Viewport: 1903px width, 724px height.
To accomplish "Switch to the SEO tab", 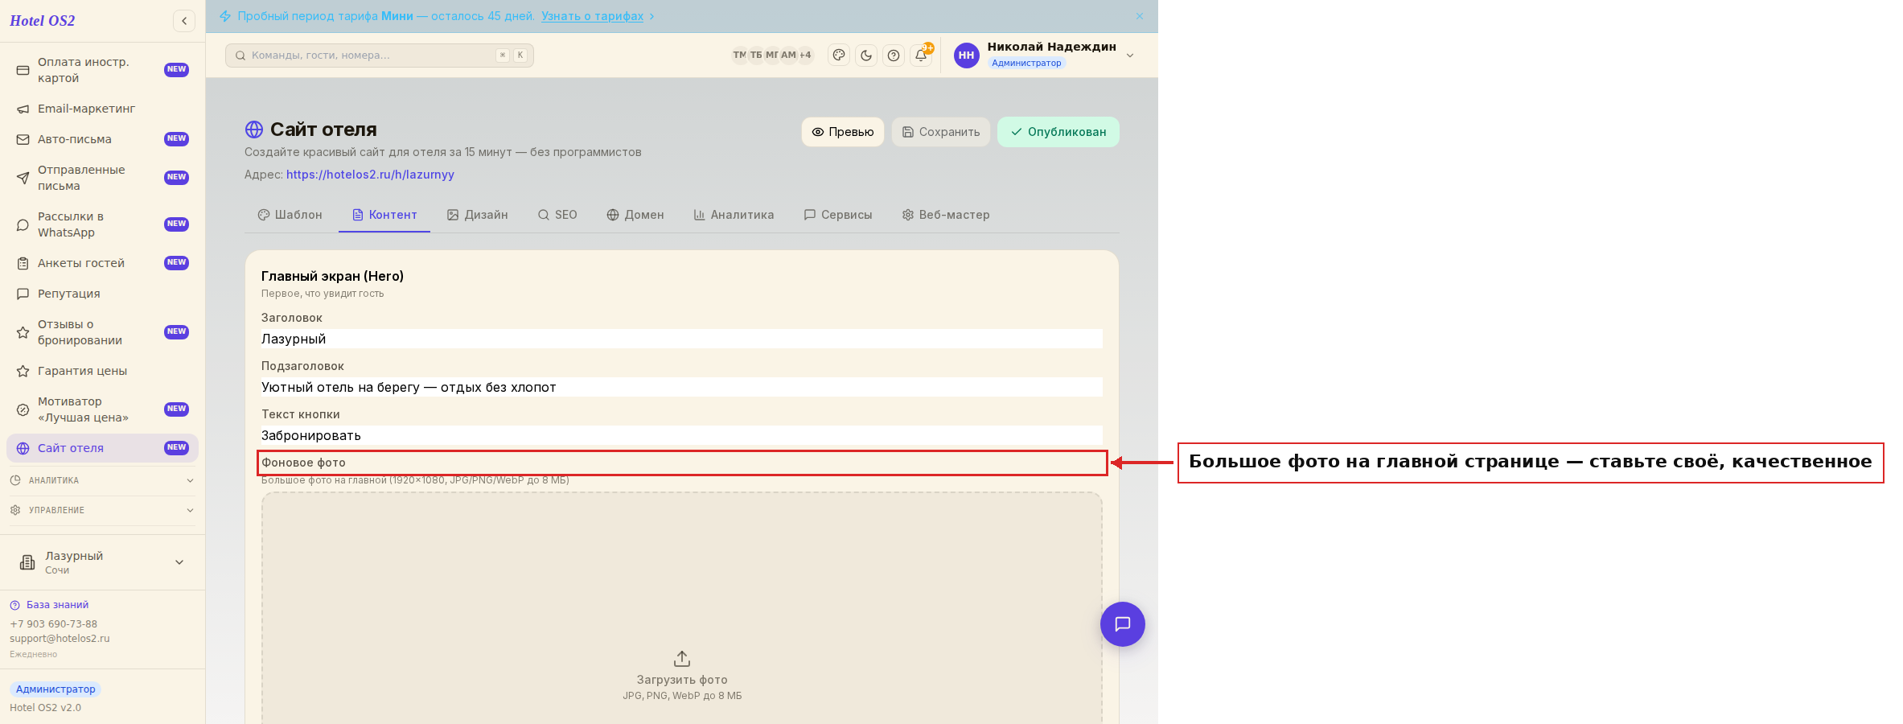I will (557, 215).
